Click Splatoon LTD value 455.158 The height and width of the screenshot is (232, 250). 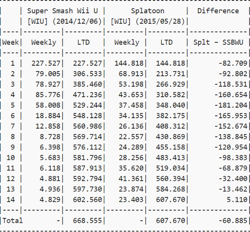170,147
